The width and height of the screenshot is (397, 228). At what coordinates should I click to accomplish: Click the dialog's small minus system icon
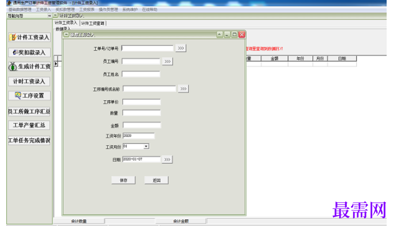click(x=66, y=35)
